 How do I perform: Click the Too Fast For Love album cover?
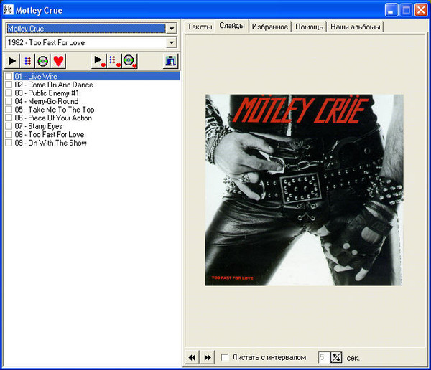click(x=305, y=190)
